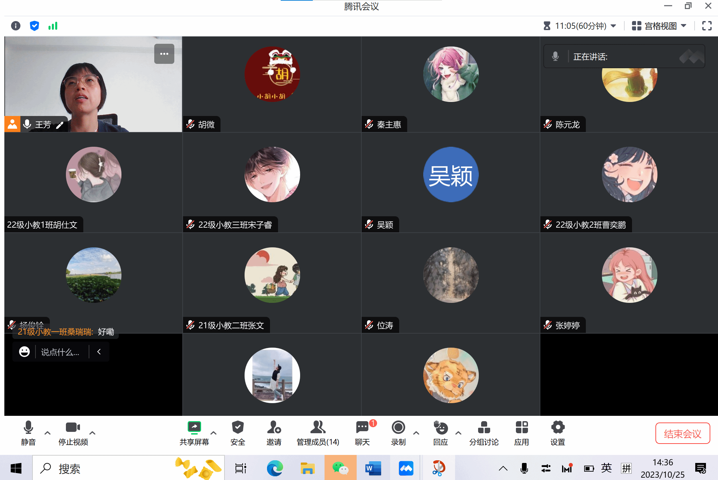Open the meeting info icon
Screen dimensions: 718x480
[x=15, y=26]
